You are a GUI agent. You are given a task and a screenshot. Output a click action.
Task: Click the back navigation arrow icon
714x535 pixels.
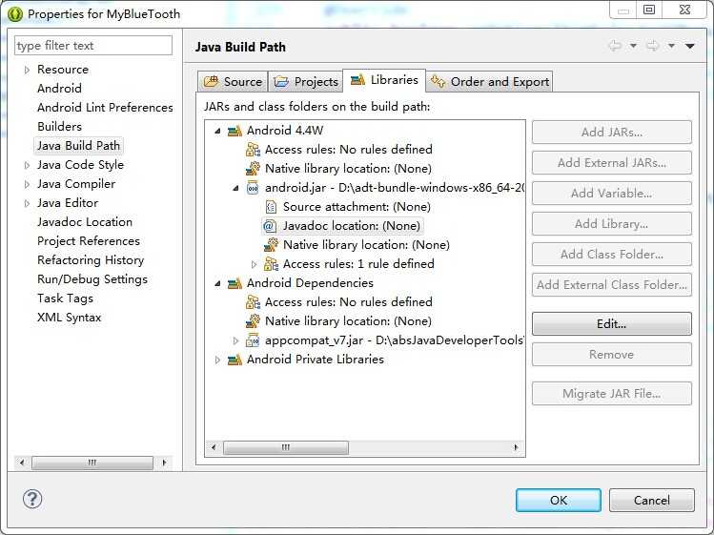point(615,46)
